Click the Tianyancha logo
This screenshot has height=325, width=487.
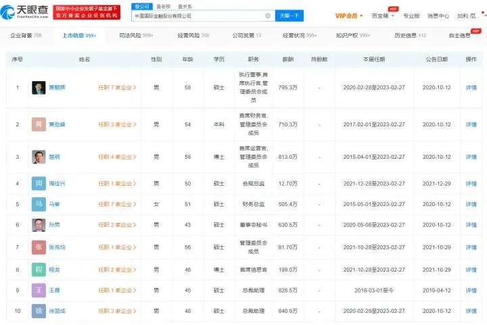[24, 11]
